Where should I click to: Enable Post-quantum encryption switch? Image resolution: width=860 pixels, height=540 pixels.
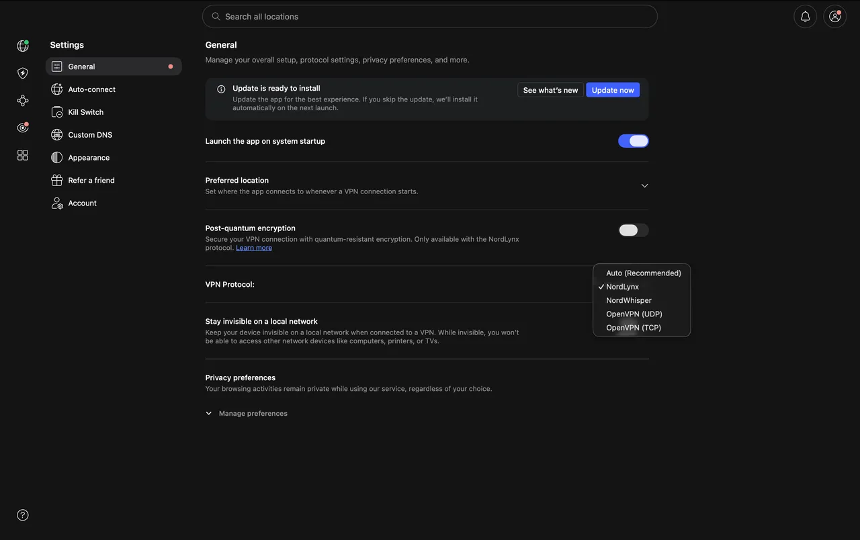[634, 230]
